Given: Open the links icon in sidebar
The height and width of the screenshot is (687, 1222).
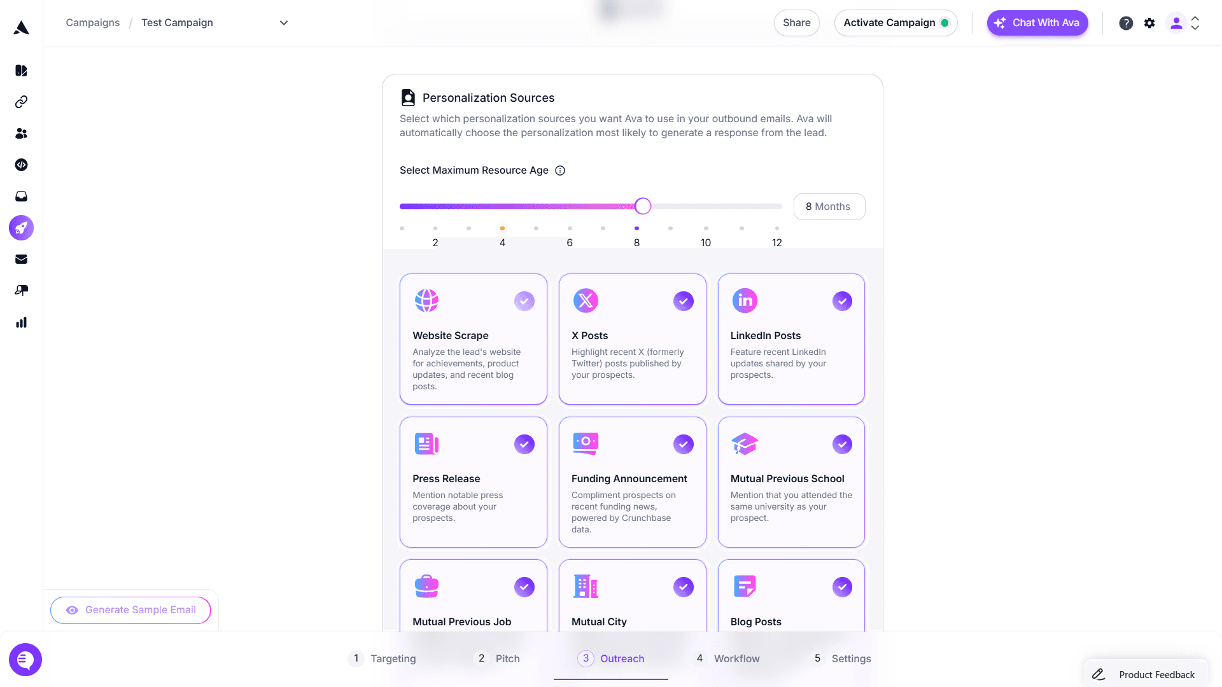Looking at the screenshot, I should tap(21, 102).
